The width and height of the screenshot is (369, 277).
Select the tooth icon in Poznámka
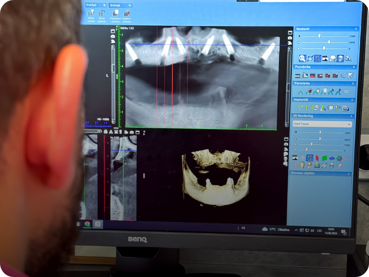[350, 75]
